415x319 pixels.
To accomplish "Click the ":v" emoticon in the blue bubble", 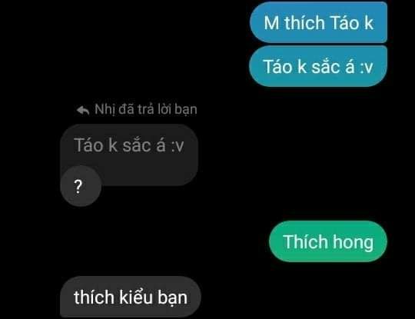I will (x=366, y=67).
